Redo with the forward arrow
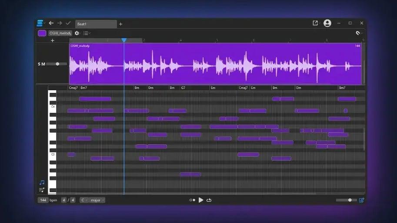Image resolution: width=397 pixels, height=223 pixels. [60, 23]
